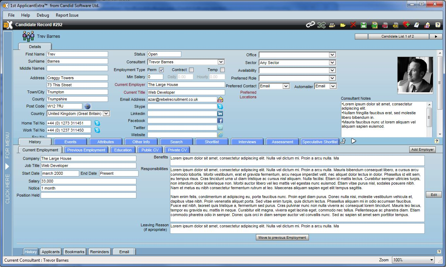Open the Availability dropdown
The height and width of the screenshot is (267, 446).
(332, 70)
